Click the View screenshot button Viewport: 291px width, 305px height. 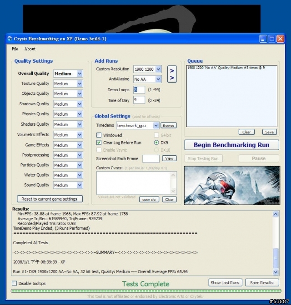click(x=170, y=158)
